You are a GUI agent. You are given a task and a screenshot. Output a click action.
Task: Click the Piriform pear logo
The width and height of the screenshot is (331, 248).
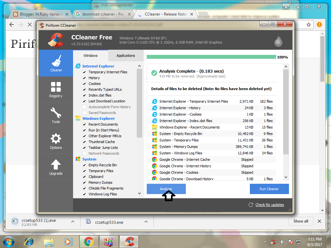[278, 41]
